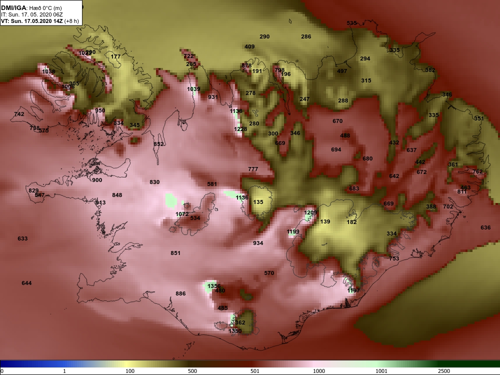Click the map value 177
Image resolution: width=500 pixels, height=375 pixels.
click(x=116, y=56)
